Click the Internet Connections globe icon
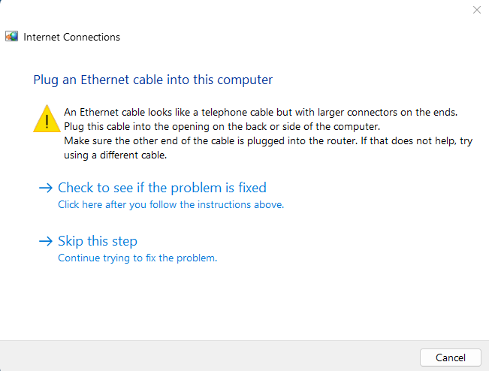489x371 pixels. [11, 37]
